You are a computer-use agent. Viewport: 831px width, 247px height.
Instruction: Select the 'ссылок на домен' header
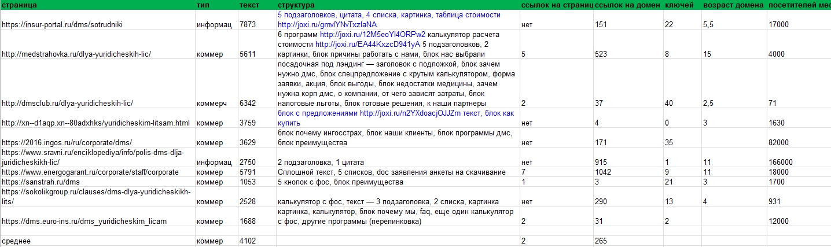coord(628,5)
